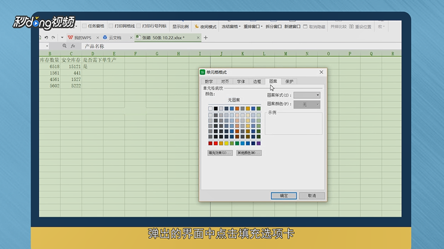Switch to the 保护 tab
Screen dimensions: 444x249
pos(289,82)
